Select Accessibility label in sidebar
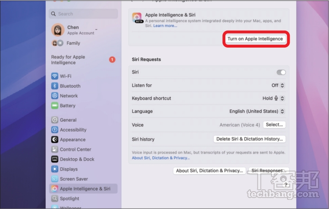Viewport: 329px width, 209px height. click(x=73, y=130)
